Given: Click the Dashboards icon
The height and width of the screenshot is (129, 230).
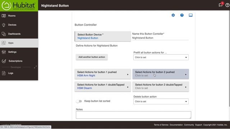Looking at the screenshot, I should pos(4,34).
